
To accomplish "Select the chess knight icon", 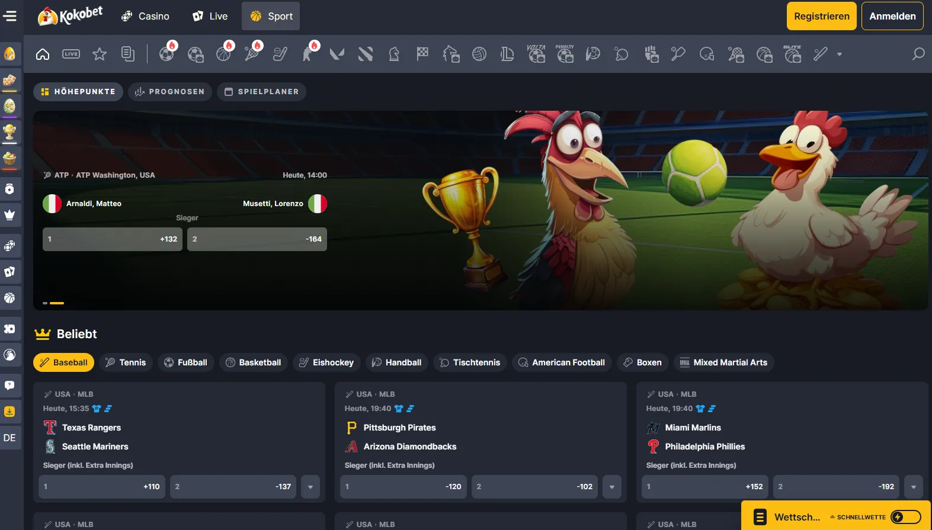I will click(x=394, y=54).
